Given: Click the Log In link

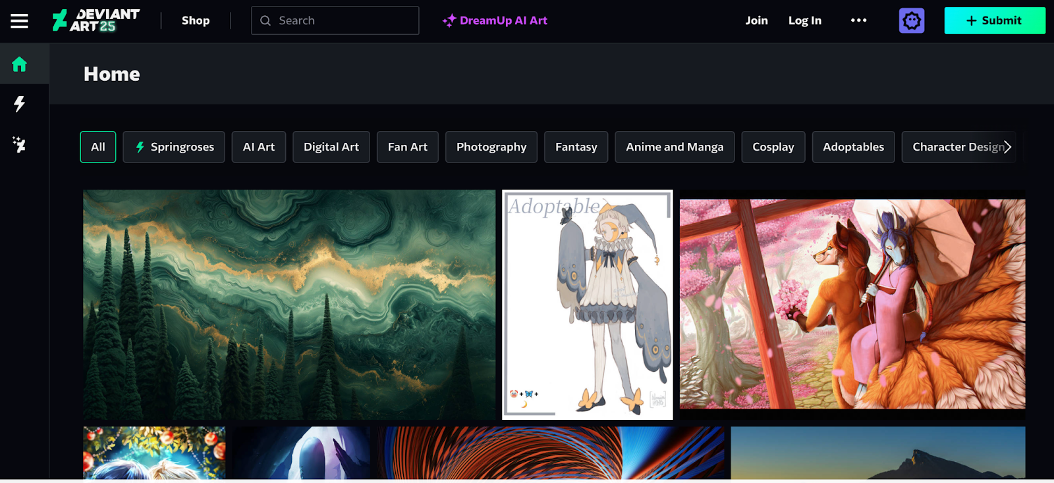Looking at the screenshot, I should [804, 20].
